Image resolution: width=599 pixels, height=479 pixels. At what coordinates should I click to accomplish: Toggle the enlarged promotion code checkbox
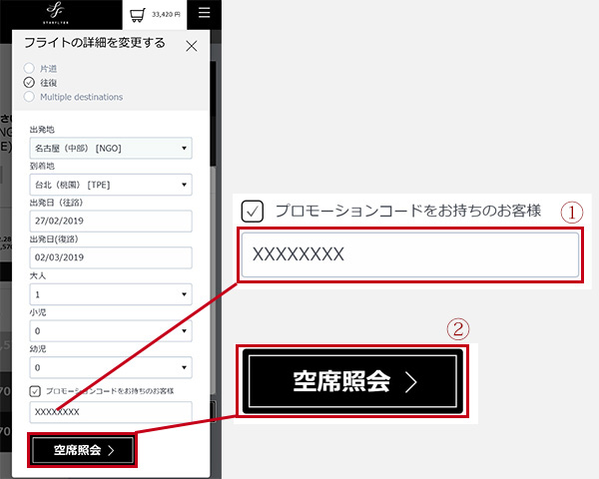253,211
